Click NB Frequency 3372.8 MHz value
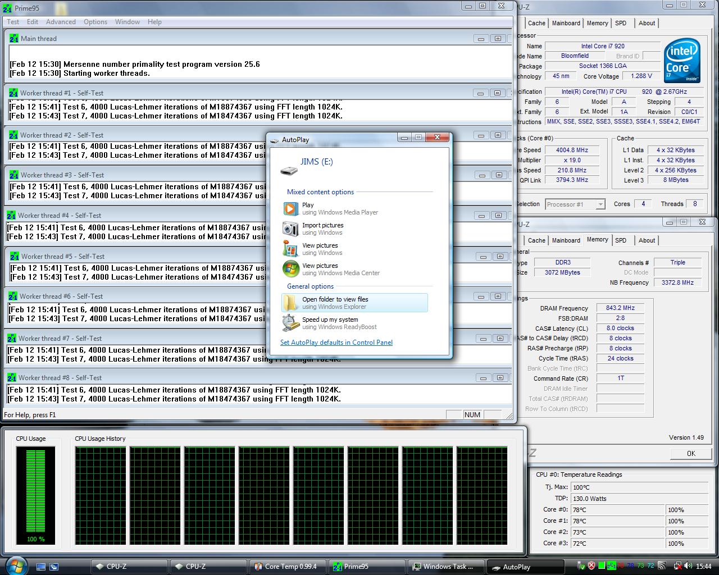This screenshot has height=575, width=719. (678, 282)
